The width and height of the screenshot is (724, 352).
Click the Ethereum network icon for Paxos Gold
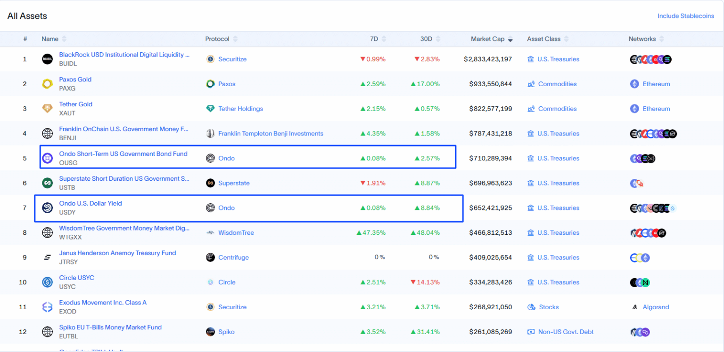[634, 84]
